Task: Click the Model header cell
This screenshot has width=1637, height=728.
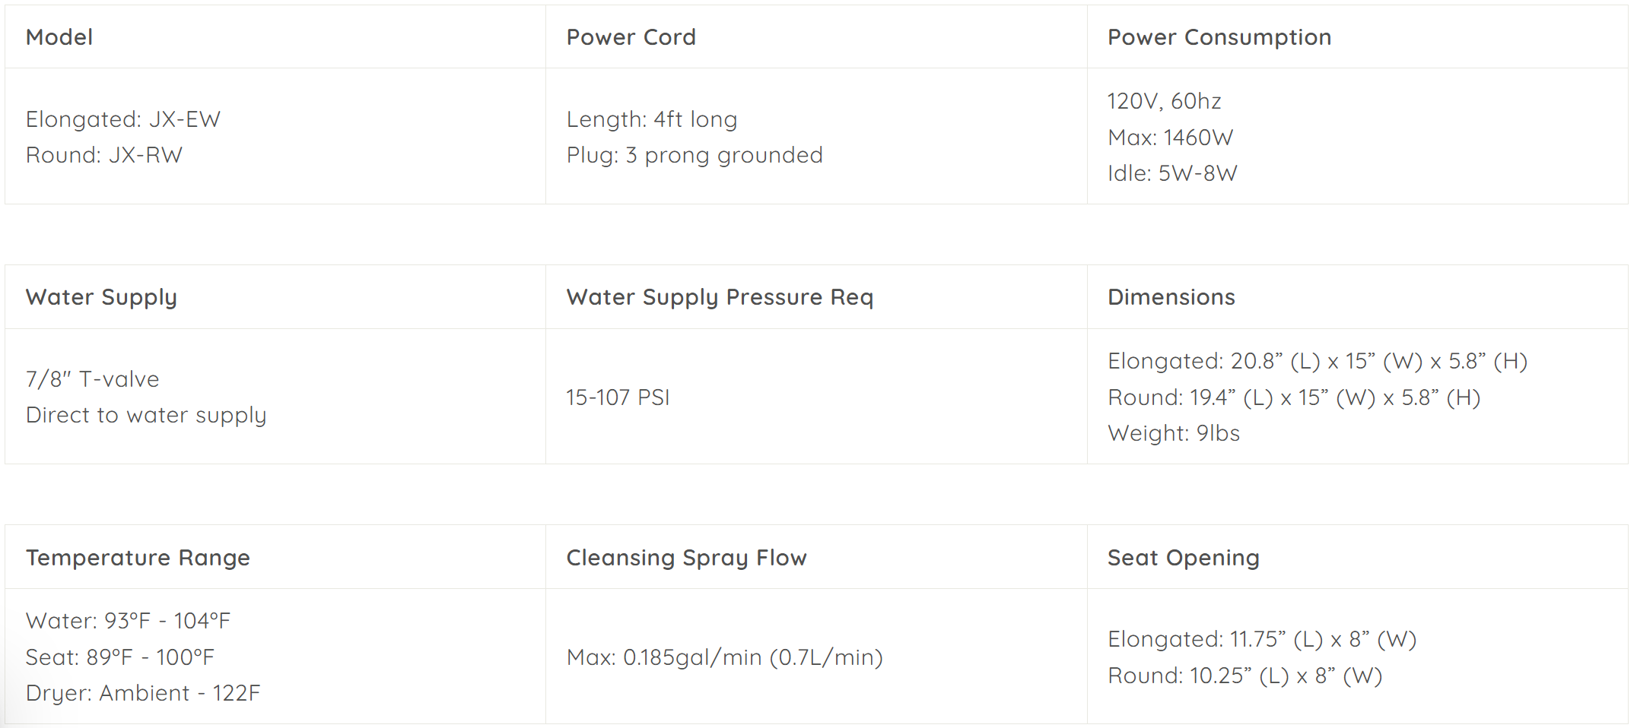Action: (x=275, y=36)
